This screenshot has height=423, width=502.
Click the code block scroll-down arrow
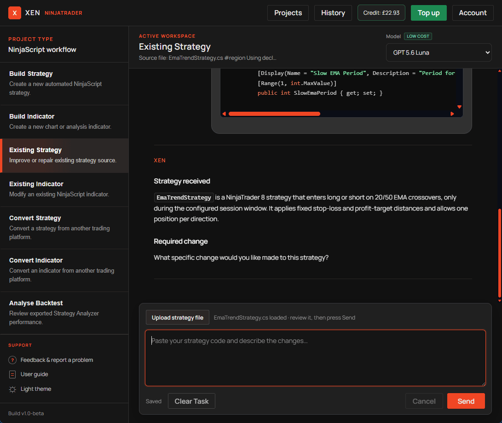pyautogui.click(x=459, y=107)
